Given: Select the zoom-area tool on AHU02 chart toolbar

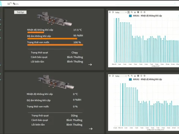Looking at the screenshot, I should pyautogui.click(x=129, y=76).
